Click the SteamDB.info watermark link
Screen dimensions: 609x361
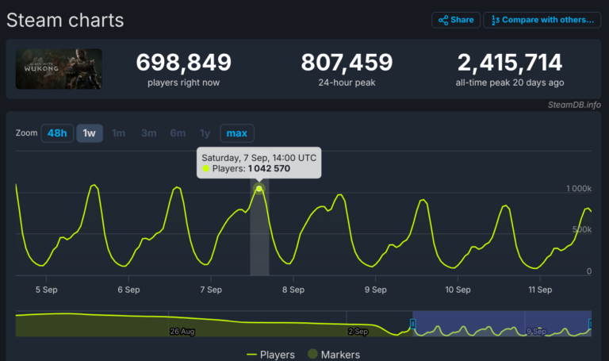point(574,105)
